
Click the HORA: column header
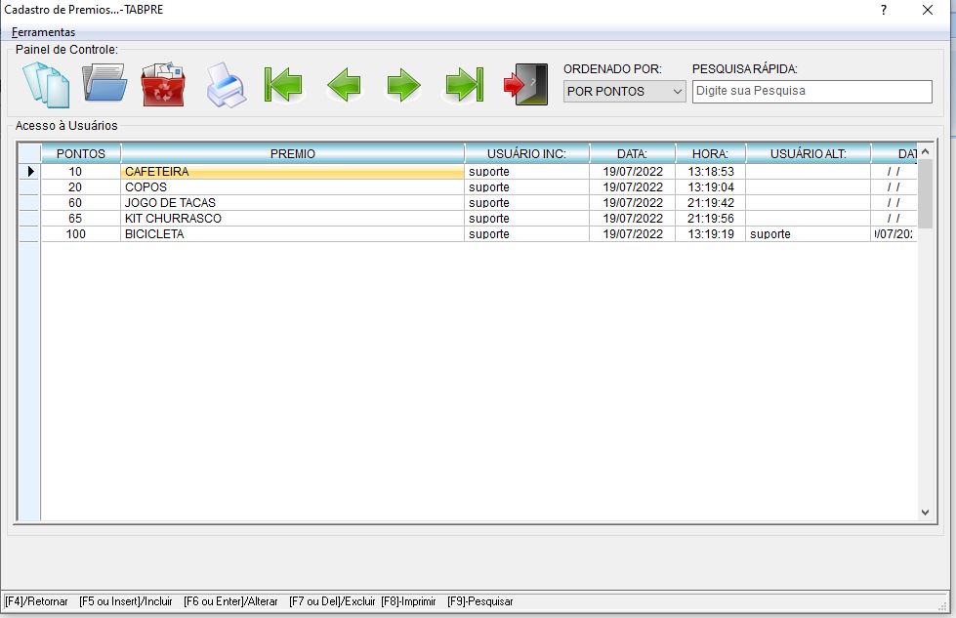(x=710, y=153)
